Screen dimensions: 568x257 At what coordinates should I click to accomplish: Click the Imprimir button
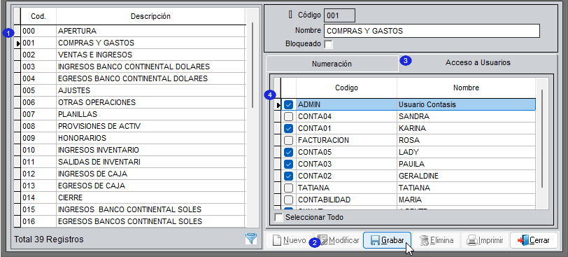(485, 240)
